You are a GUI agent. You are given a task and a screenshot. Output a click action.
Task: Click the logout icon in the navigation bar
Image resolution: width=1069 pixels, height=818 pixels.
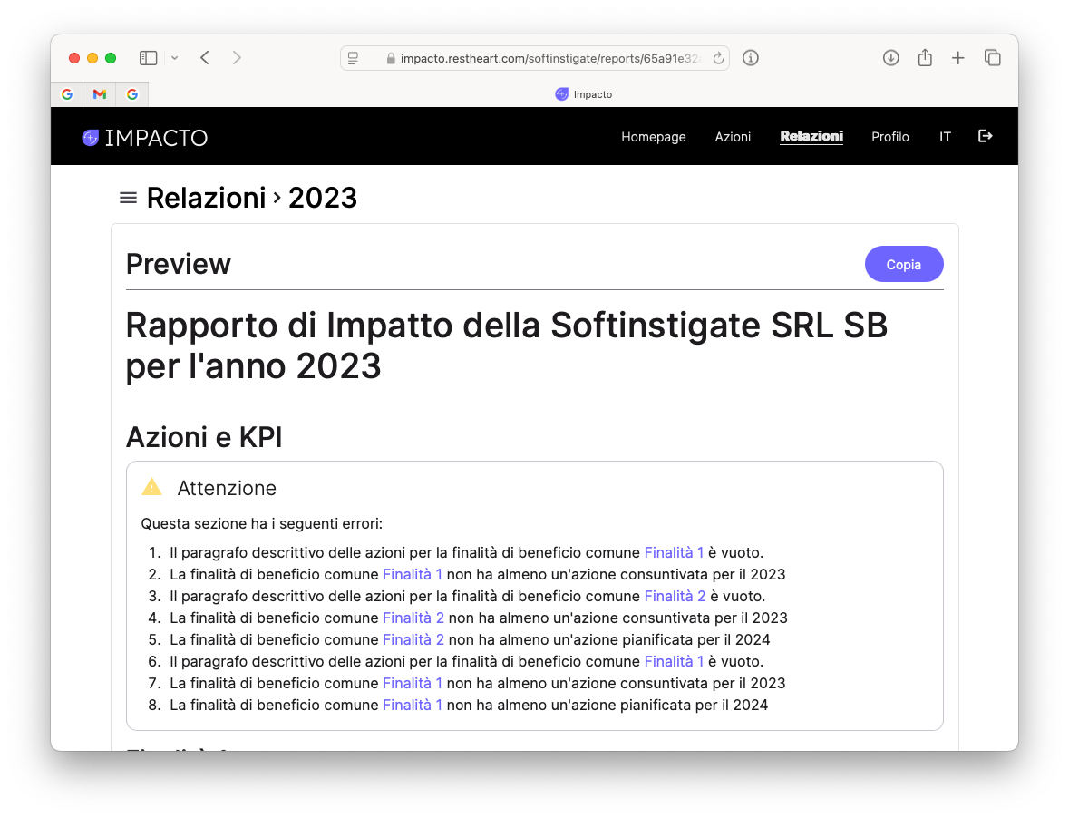pos(985,136)
